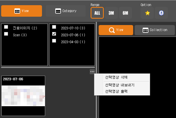Switch to Category mode
The height and width of the screenshot is (118, 176).
66,11
